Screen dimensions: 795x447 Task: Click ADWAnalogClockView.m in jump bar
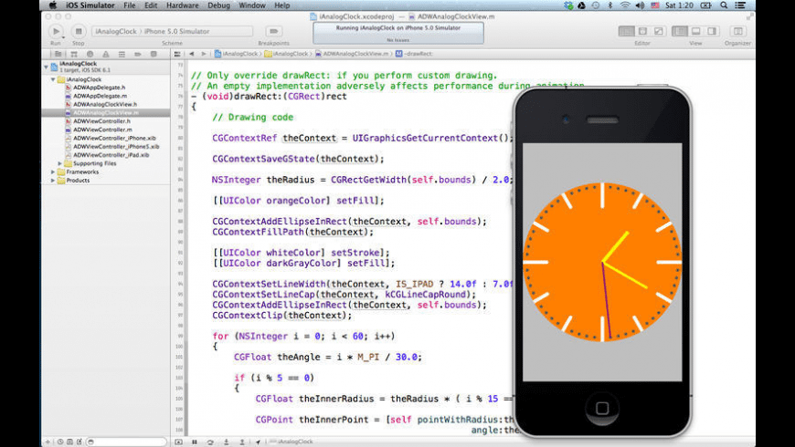pyautogui.click(x=352, y=54)
